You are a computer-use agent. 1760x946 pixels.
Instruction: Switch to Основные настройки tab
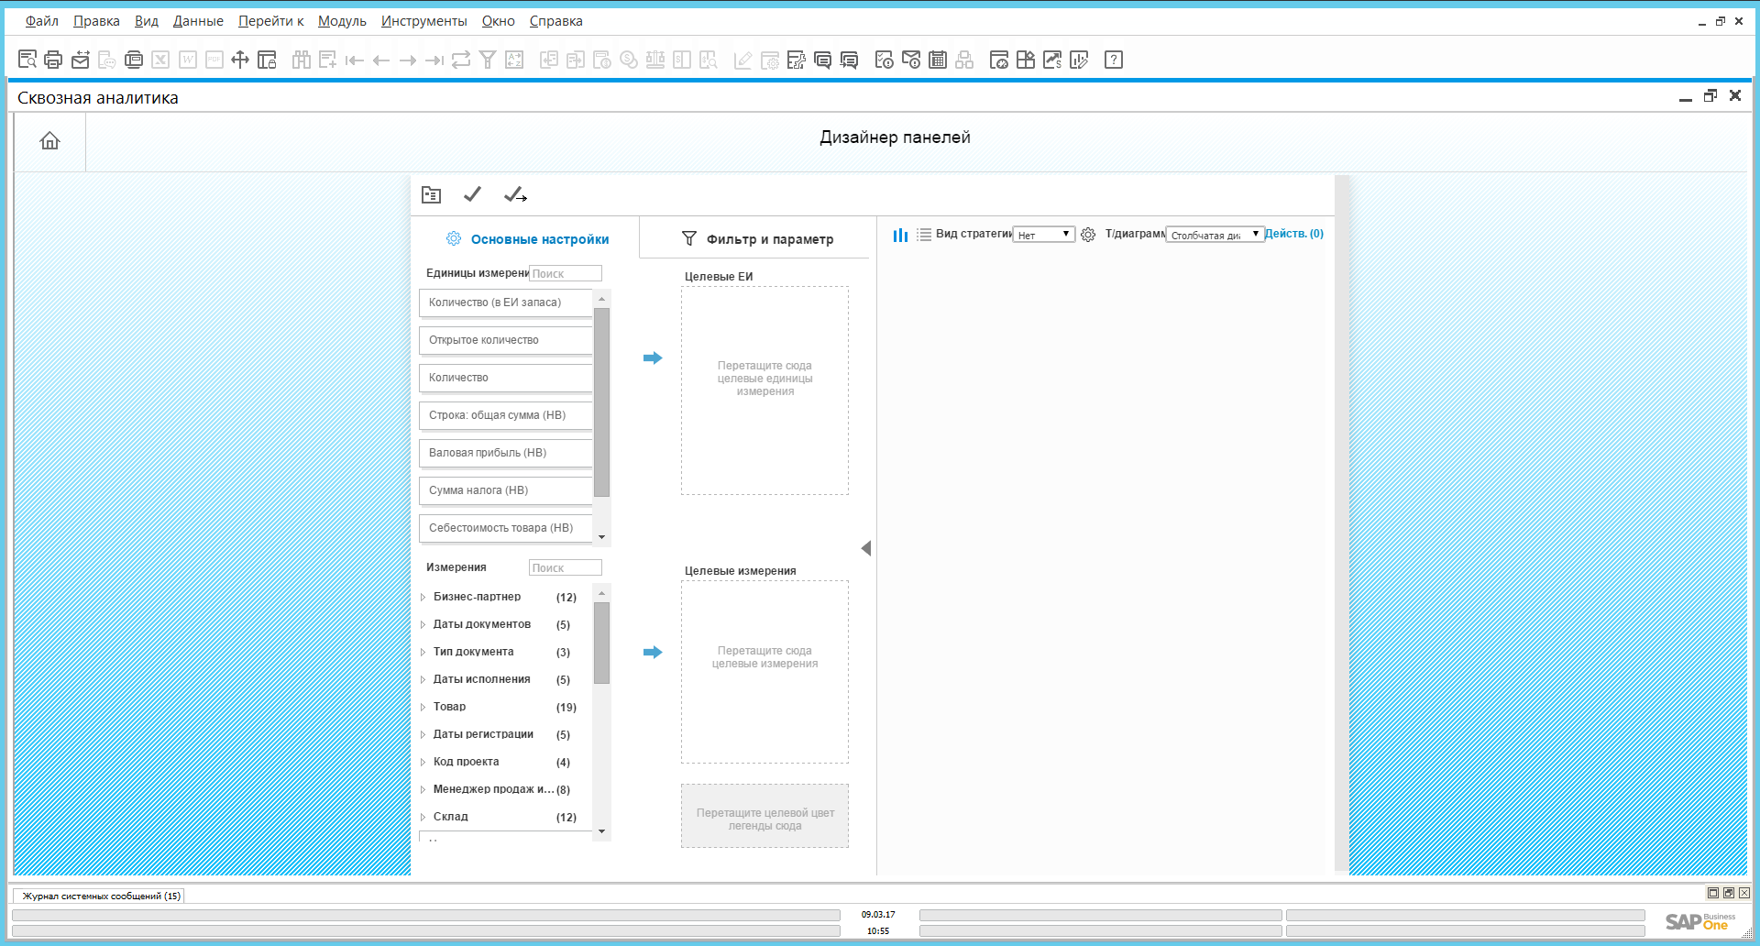(527, 239)
